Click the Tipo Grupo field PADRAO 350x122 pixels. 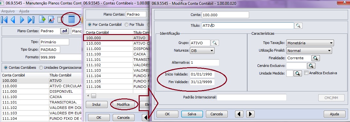click(x=50, y=50)
